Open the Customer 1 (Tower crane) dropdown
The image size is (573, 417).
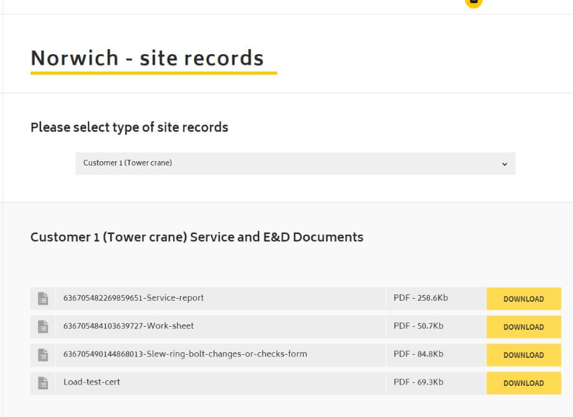pos(295,164)
